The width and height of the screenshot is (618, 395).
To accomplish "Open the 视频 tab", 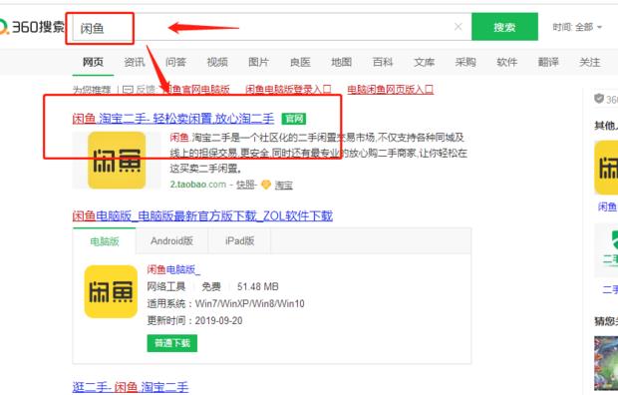I will (217, 62).
